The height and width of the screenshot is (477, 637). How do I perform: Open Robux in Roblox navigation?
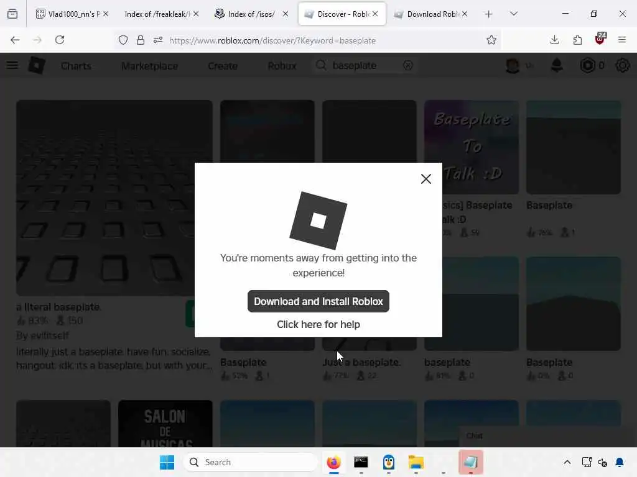coord(282,66)
